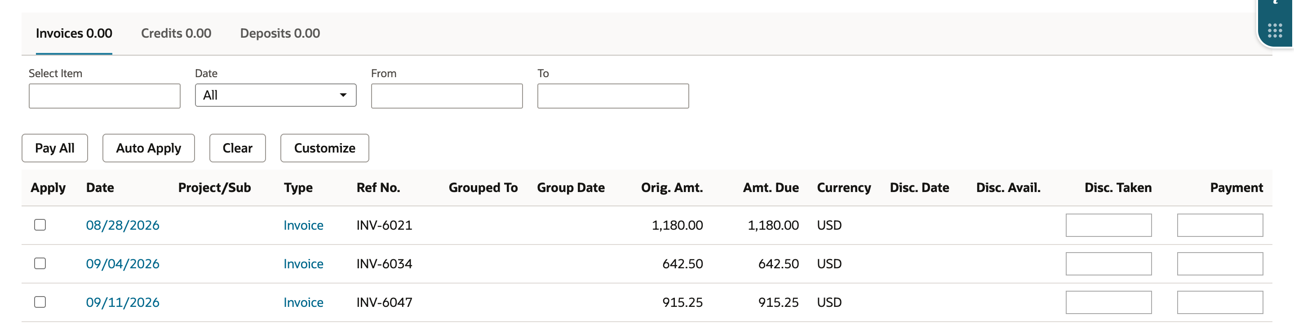
Task: Click the Grouped To column header
Action: pos(483,188)
